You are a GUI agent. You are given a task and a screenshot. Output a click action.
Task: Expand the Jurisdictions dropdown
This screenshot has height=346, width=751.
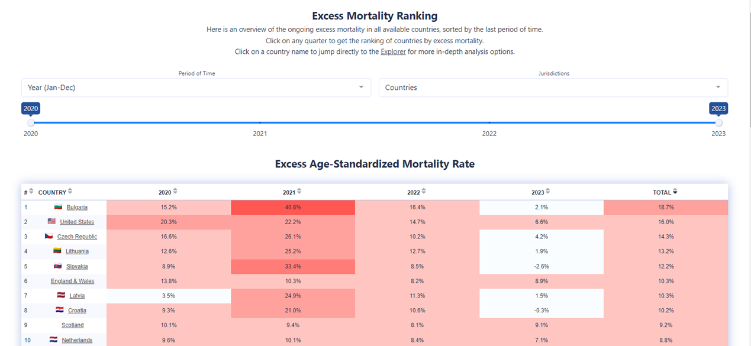(x=553, y=88)
